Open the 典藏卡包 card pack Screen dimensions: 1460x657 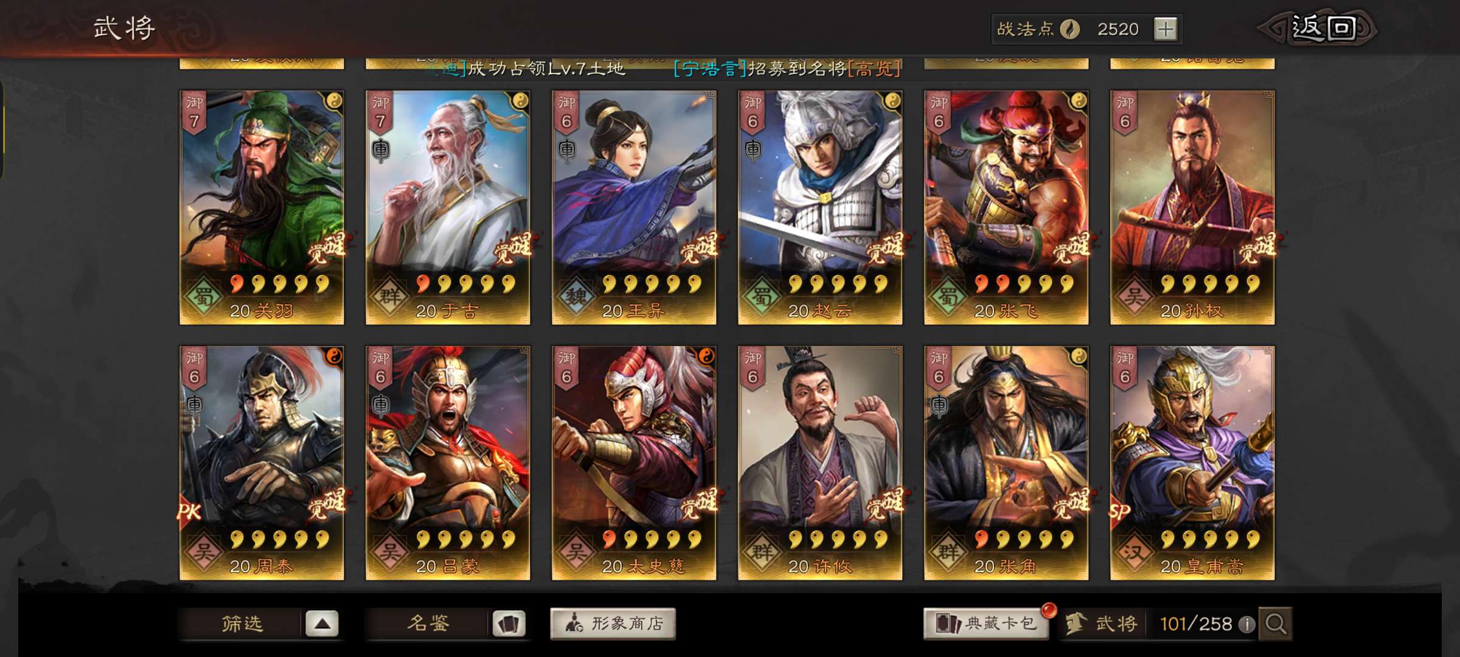click(x=986, y=624)
